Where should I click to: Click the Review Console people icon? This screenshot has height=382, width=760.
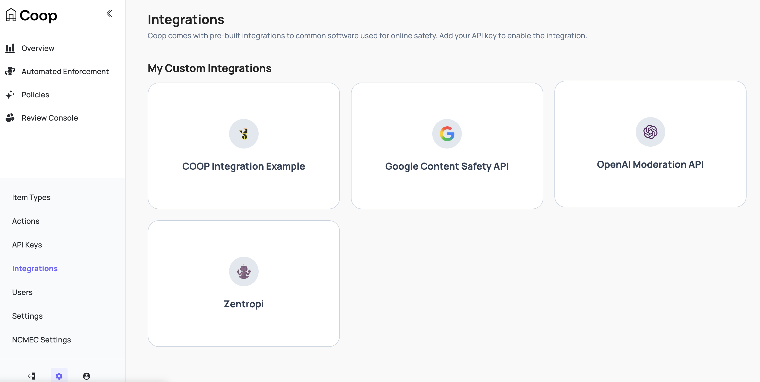pyautogui.click(x=10, y=118)
